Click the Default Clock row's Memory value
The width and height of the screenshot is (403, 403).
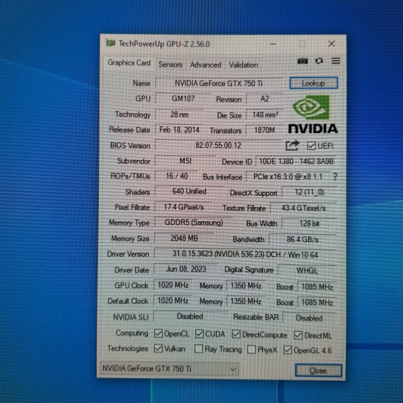pyautogui.click(x=245, y=301)
